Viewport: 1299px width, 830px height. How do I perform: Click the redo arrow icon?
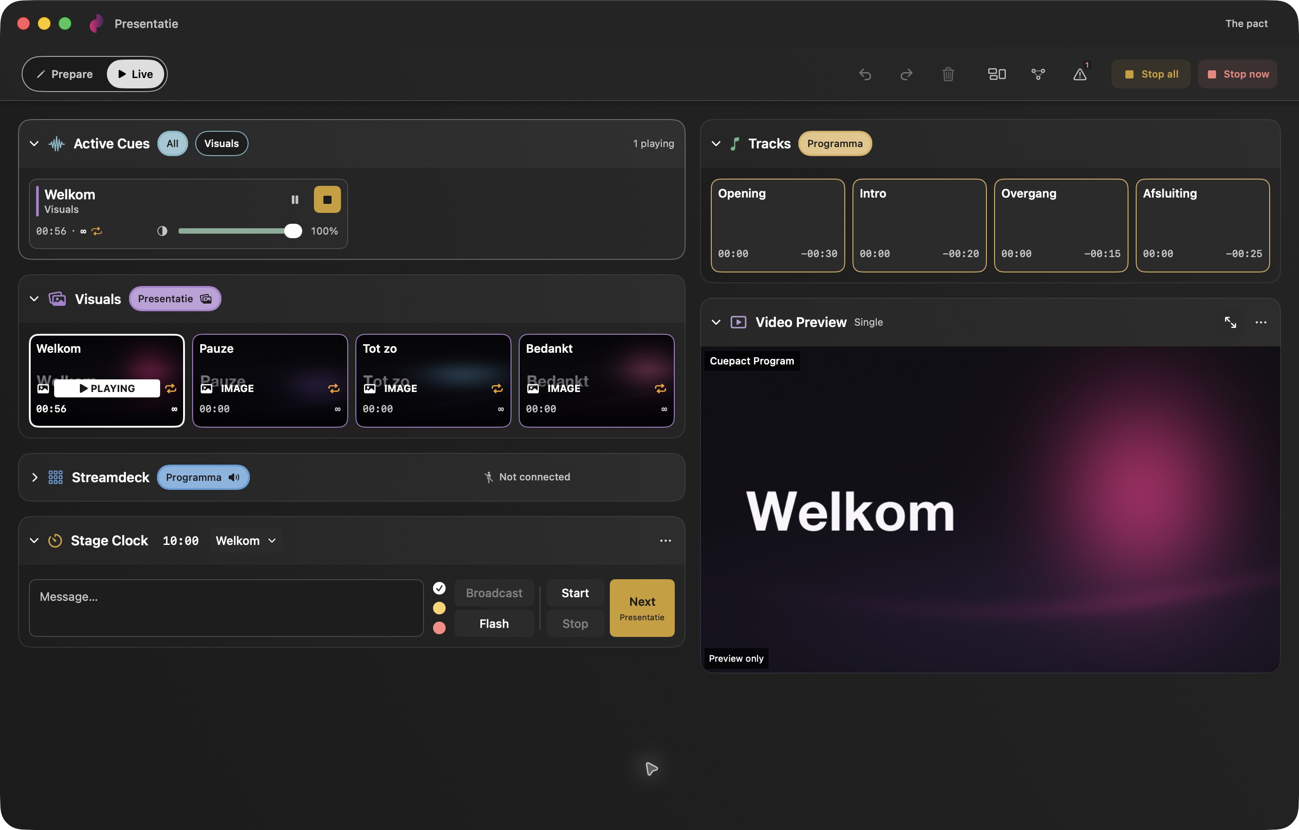pyautogui.click(x=906, y=74)
